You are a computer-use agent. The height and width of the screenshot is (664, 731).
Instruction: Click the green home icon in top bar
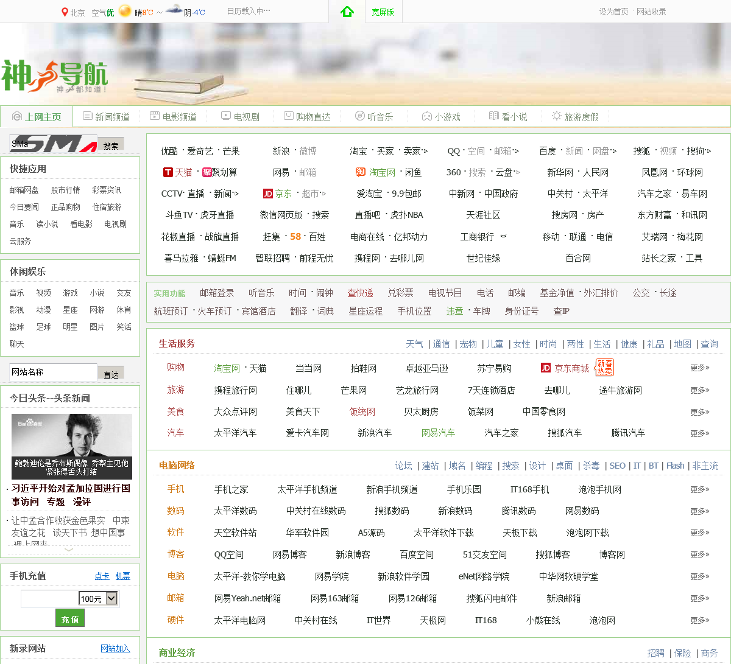[x=347, y=12]
